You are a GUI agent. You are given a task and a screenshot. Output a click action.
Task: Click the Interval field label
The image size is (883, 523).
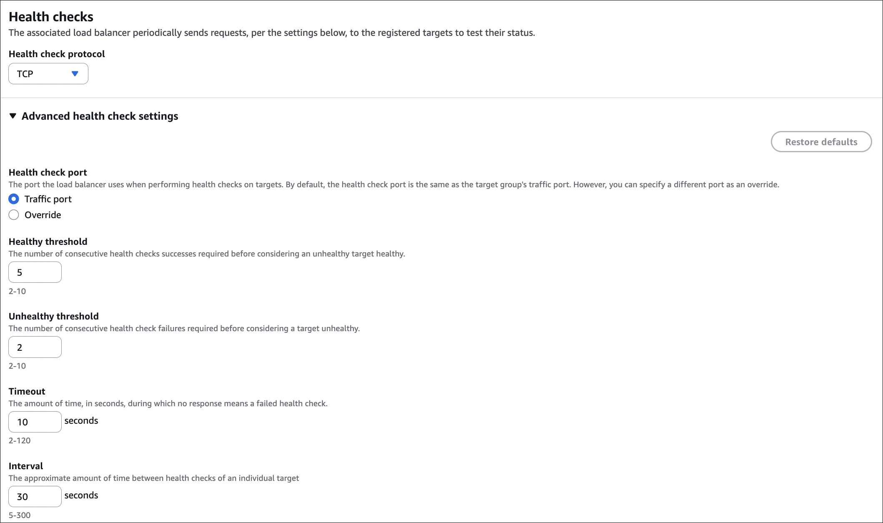tap(26, 466)
